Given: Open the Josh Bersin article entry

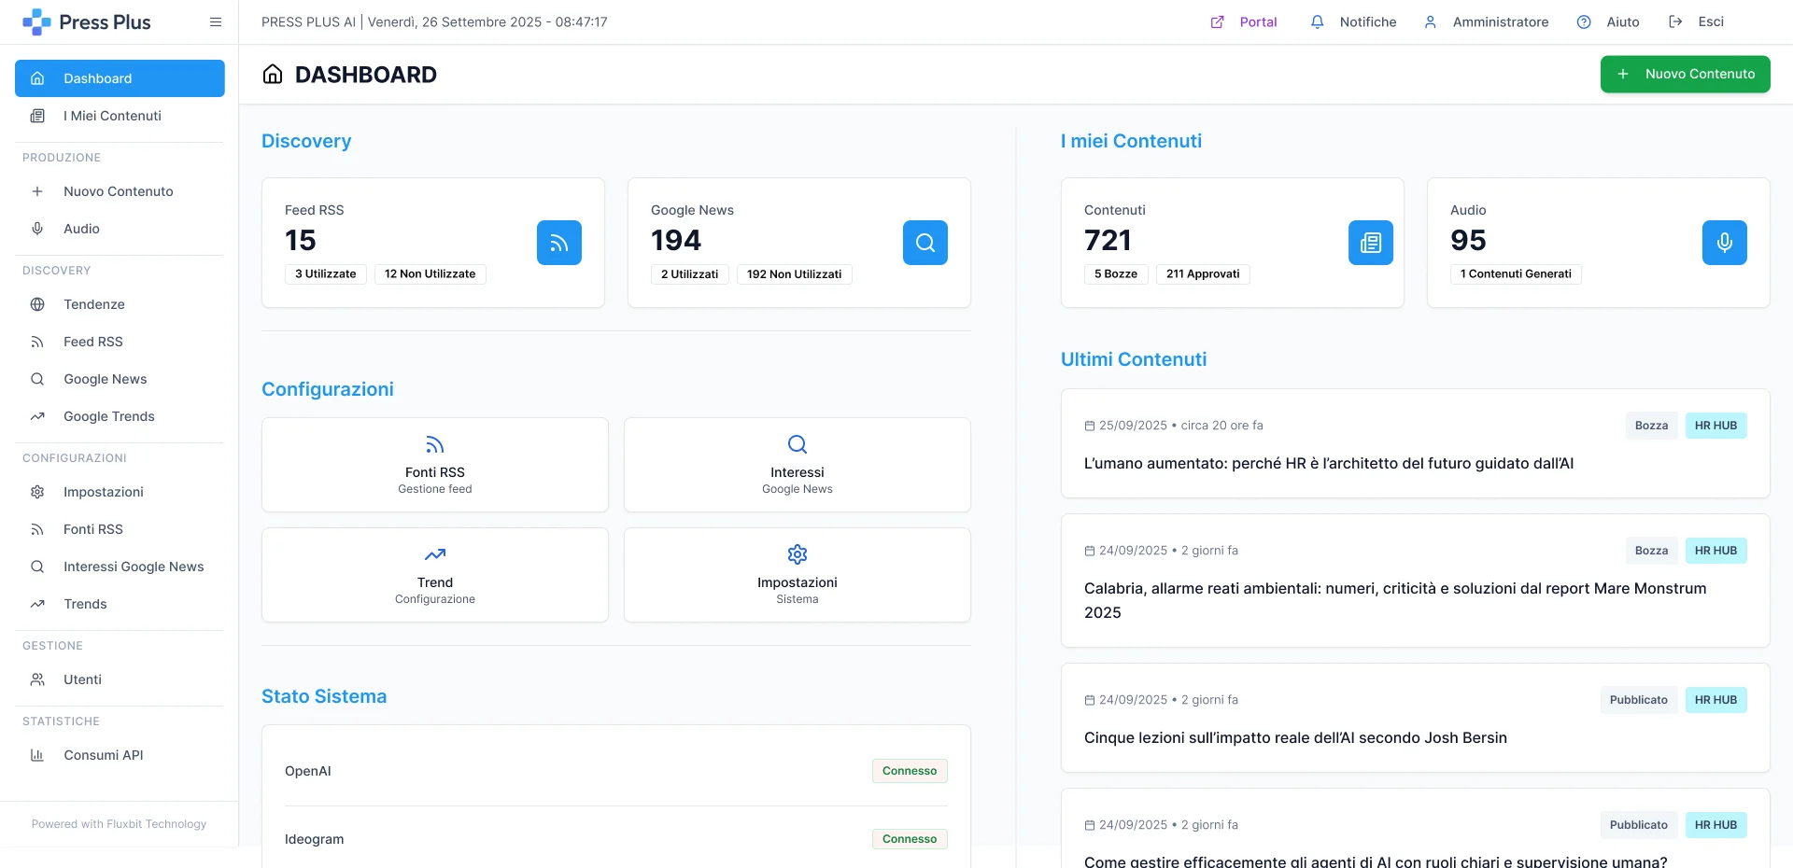Looking at the screenshot, I should [x=1294, y=737].
